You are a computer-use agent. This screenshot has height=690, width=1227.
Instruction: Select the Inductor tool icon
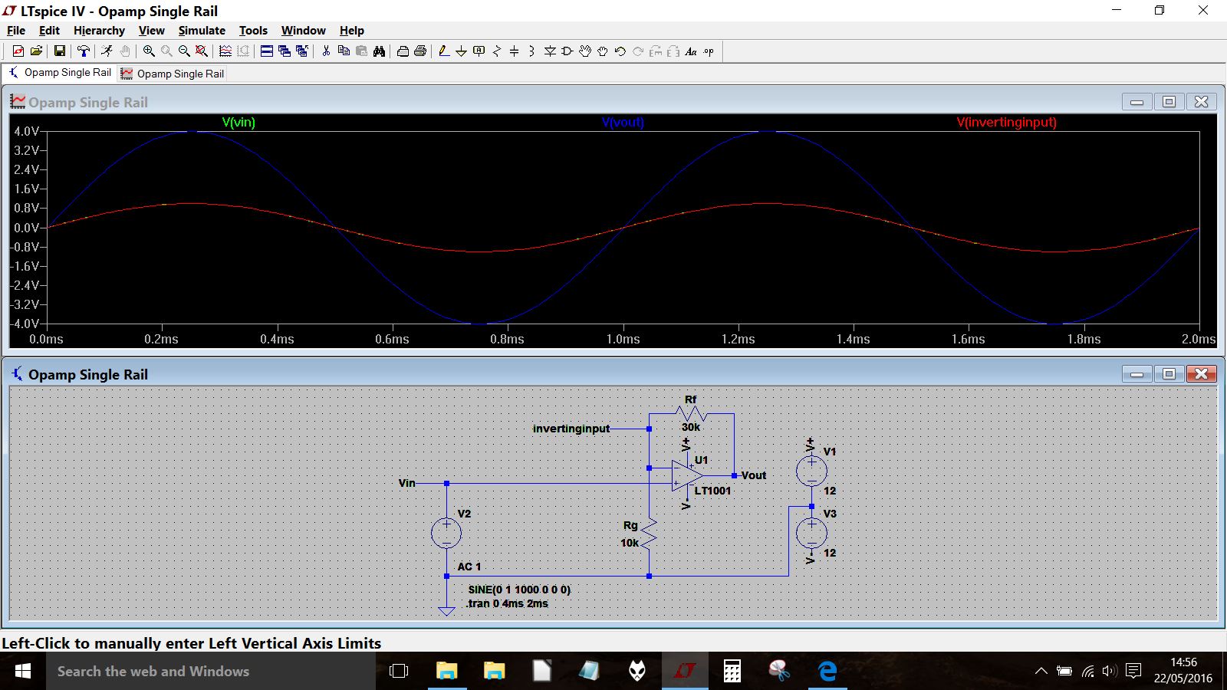[531, 51]
